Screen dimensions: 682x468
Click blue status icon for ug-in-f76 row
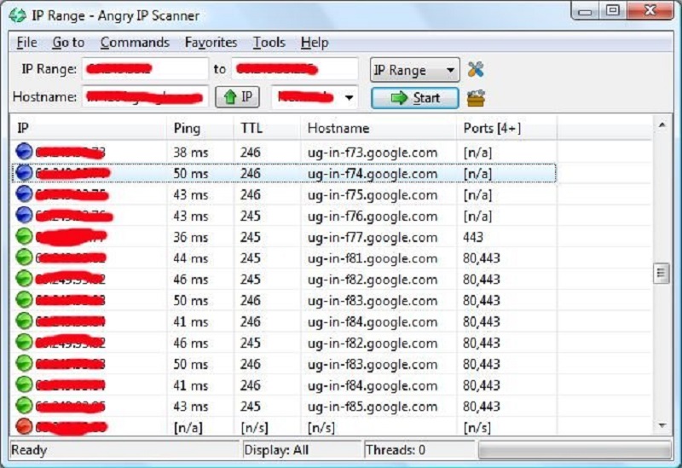(x=25, y=216)
